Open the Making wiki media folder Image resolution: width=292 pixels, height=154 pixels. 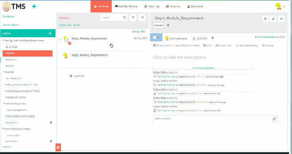coord(15,97)
